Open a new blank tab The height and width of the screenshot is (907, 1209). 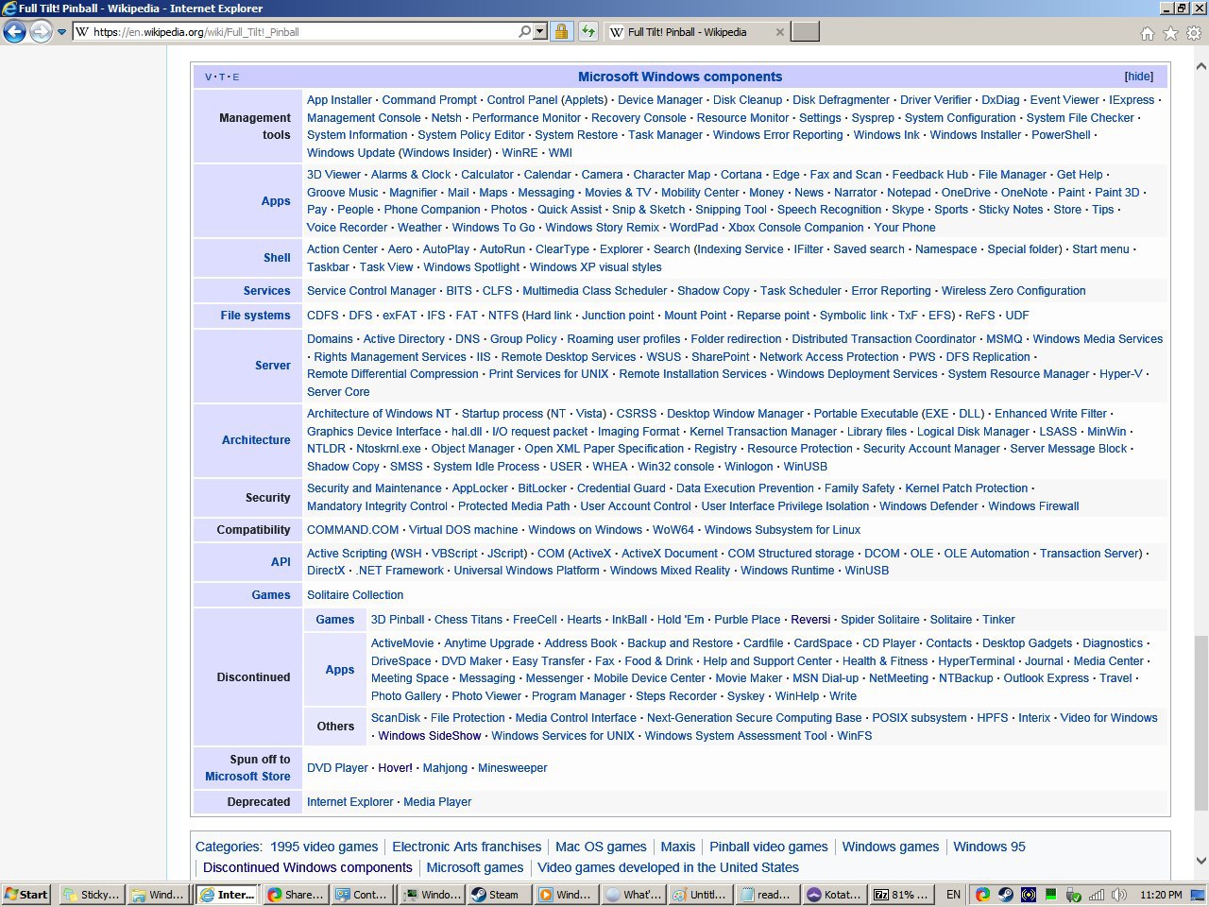click(x=805, y=31)
